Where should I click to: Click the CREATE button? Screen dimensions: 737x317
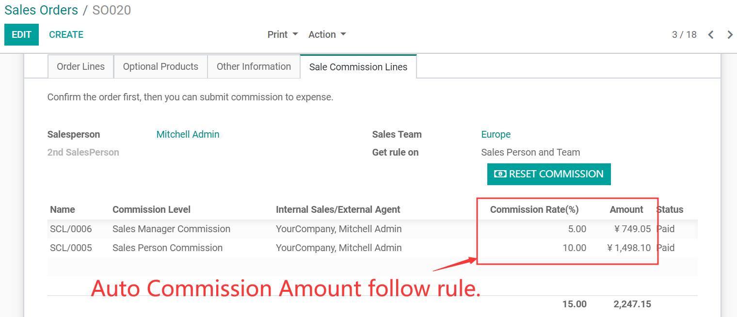[x=66, y=34]
